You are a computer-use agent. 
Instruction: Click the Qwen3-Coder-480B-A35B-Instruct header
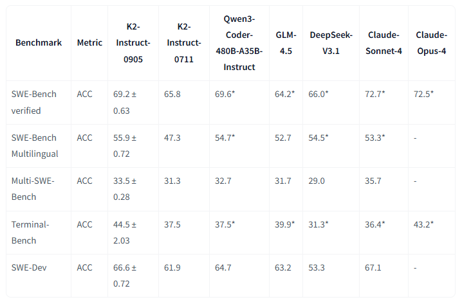pos(236,42)
